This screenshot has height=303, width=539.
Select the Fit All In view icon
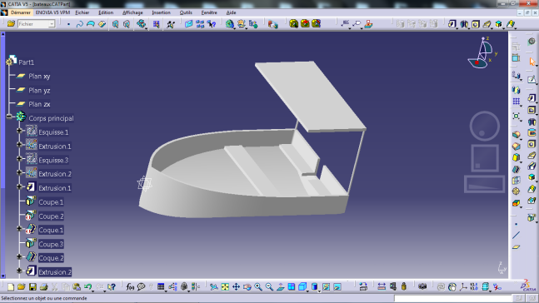click(225, 287)
